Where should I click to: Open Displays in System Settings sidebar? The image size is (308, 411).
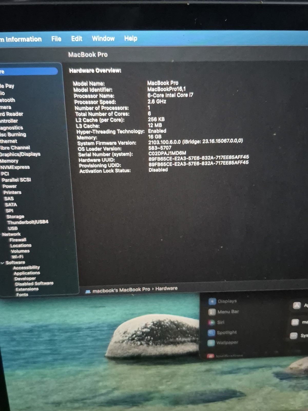pos(227,301)
